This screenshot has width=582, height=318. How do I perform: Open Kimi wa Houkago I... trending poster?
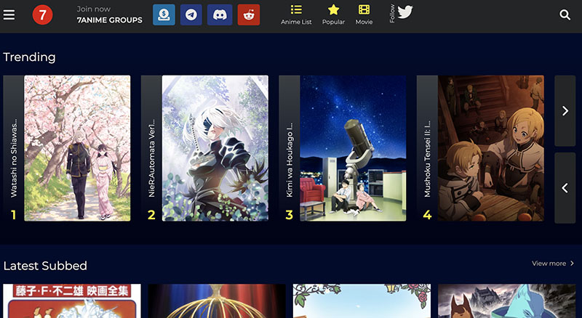353,148
